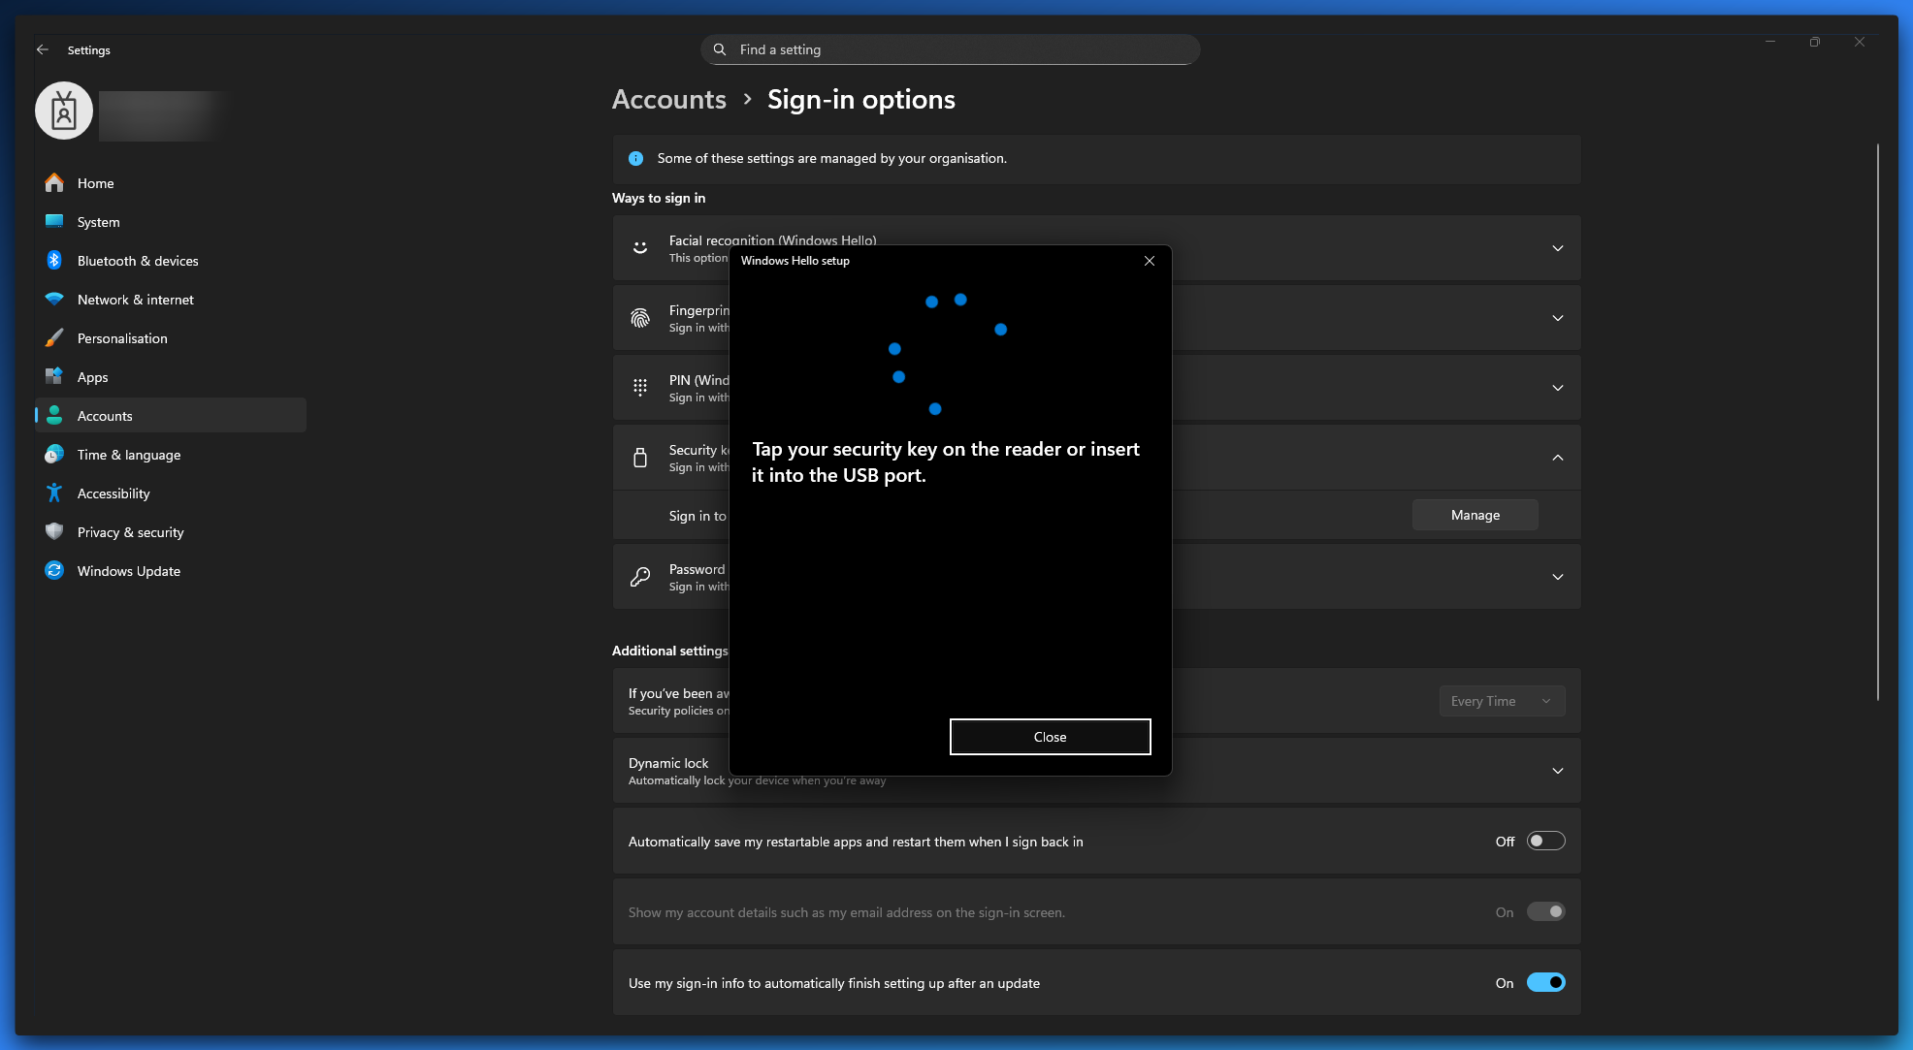1913x1050 pixels.
Task: Click the Manage security key button
Action: [x=1475, y=515]
